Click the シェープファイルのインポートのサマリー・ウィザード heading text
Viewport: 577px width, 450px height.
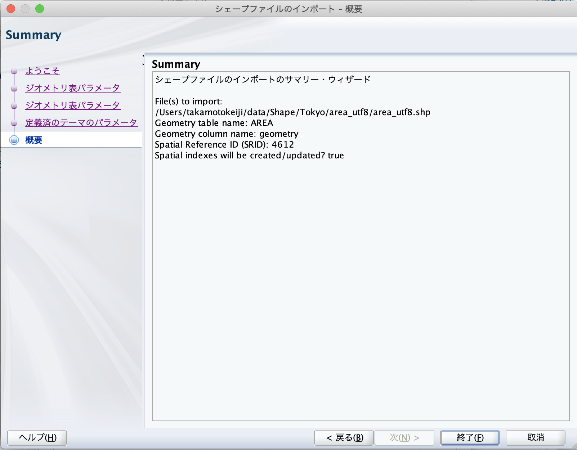point(263,80)
